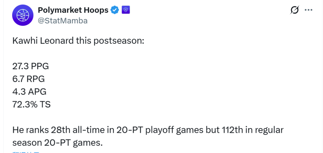Click the "season 20-PT games." final line
Image resolution: width=323 pixels, height=153 pixels.
(x=57, y=143)
